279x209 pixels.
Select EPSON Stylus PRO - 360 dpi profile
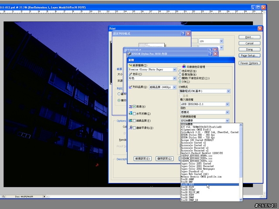[210, 135]
